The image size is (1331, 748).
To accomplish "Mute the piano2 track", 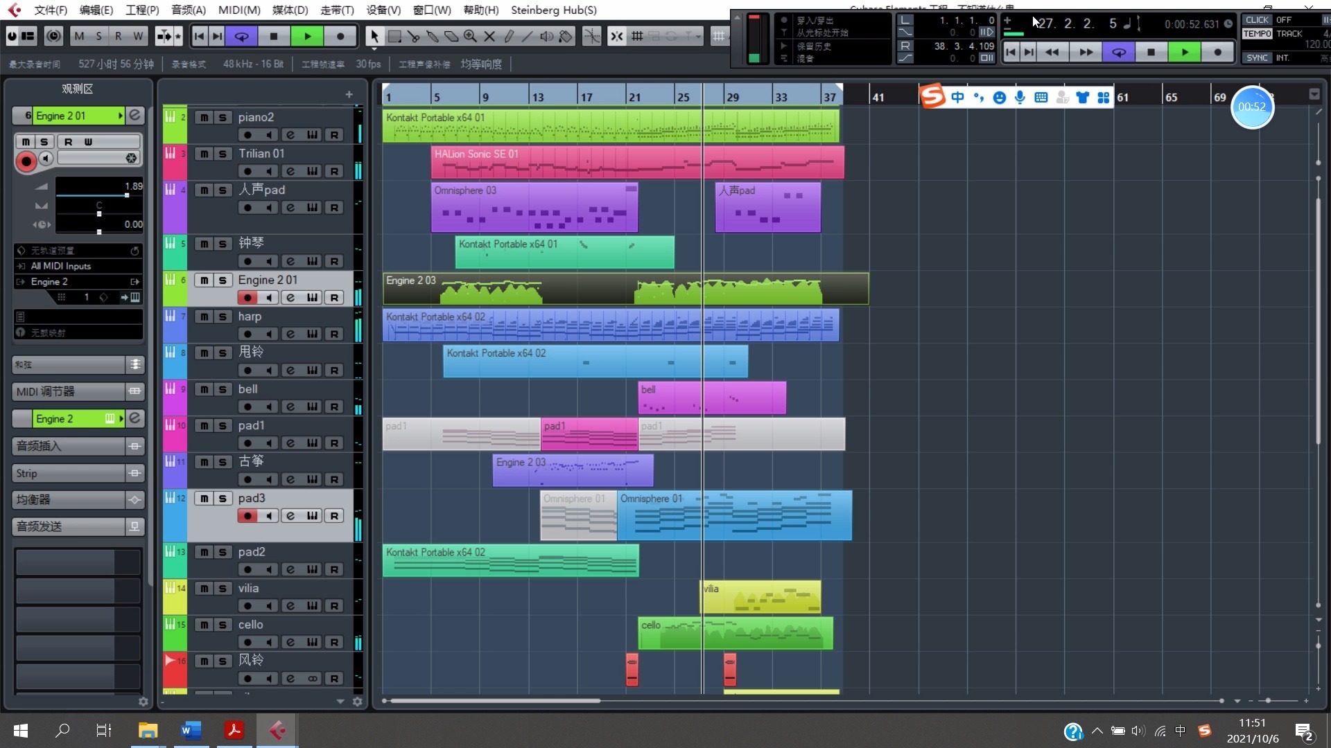I will click(x=204, y=117).
